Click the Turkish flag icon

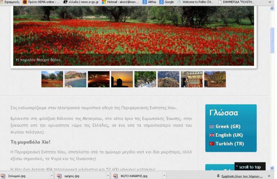click(x=212, y=144)
